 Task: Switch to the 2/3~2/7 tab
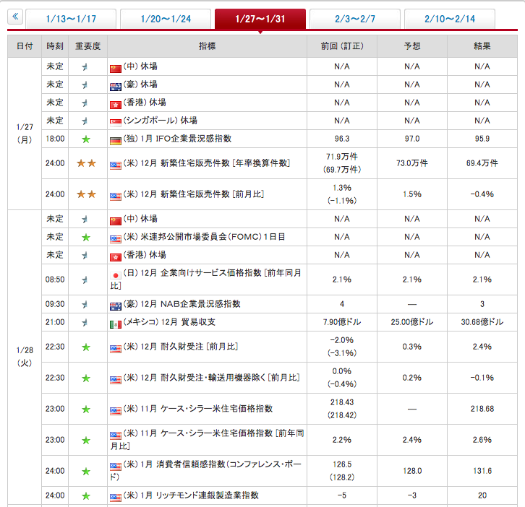[x=355, y=19]
